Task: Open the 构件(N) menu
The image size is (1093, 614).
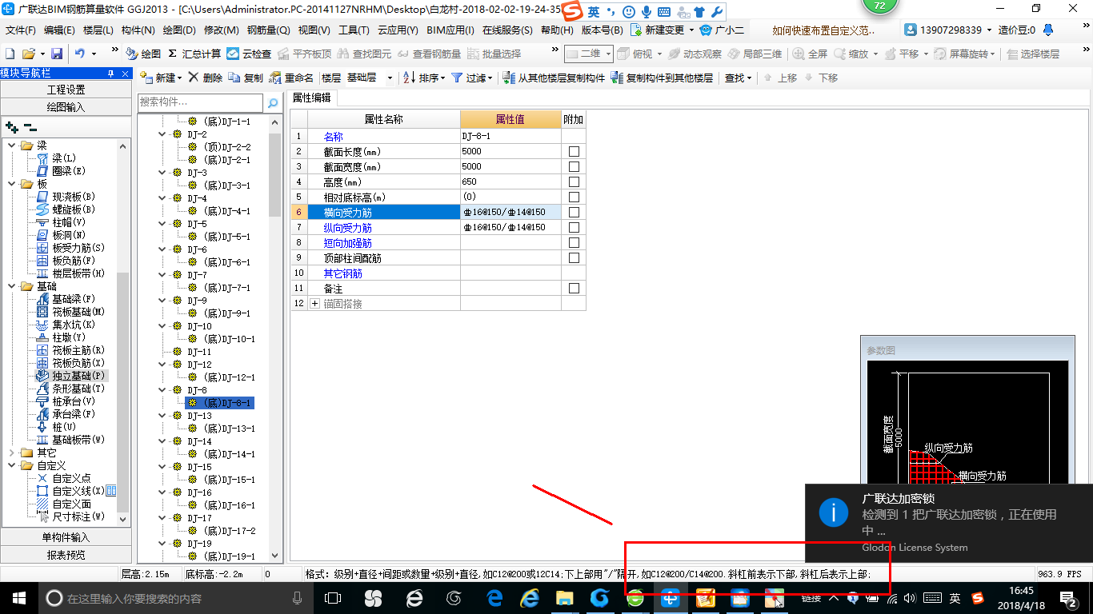Action: tap(138, 30)
